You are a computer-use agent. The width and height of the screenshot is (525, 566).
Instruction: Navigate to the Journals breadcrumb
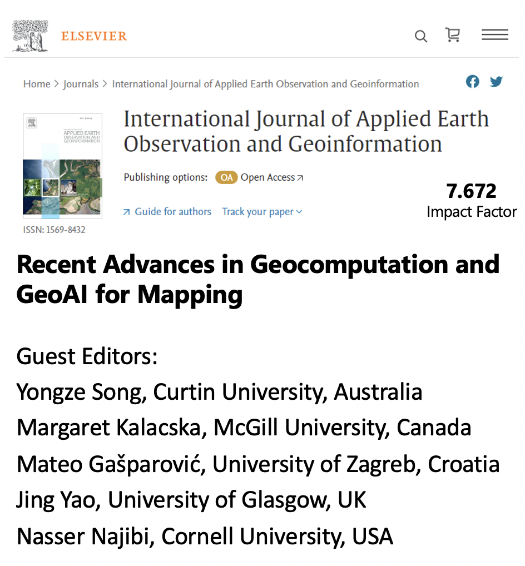[x=81, y=84]
